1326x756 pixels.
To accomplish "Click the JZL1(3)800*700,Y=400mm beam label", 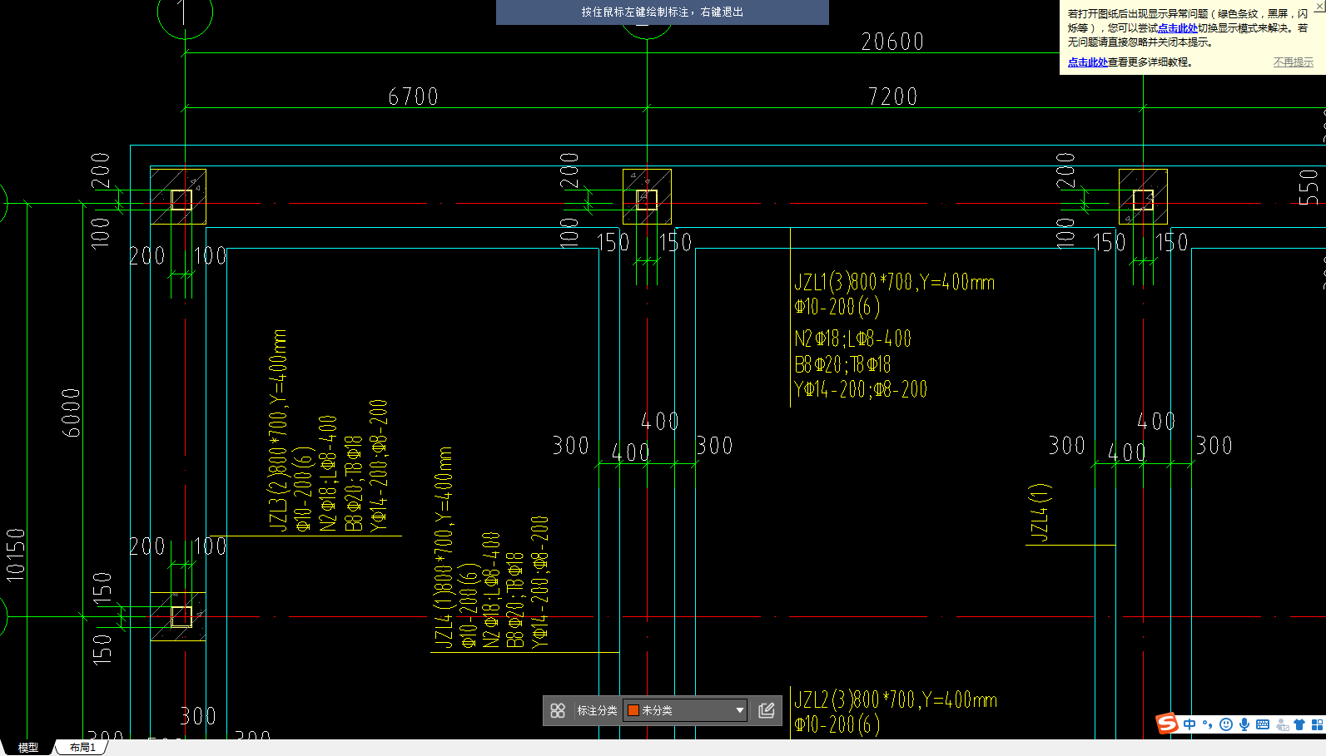I will coord(895,282).
